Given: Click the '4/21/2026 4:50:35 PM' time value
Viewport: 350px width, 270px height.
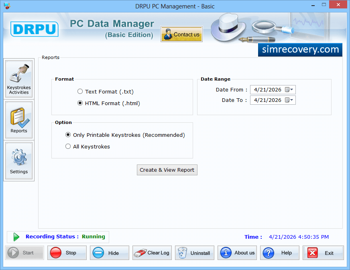Looking at the screenshot, I should click(x=299, y=237).
